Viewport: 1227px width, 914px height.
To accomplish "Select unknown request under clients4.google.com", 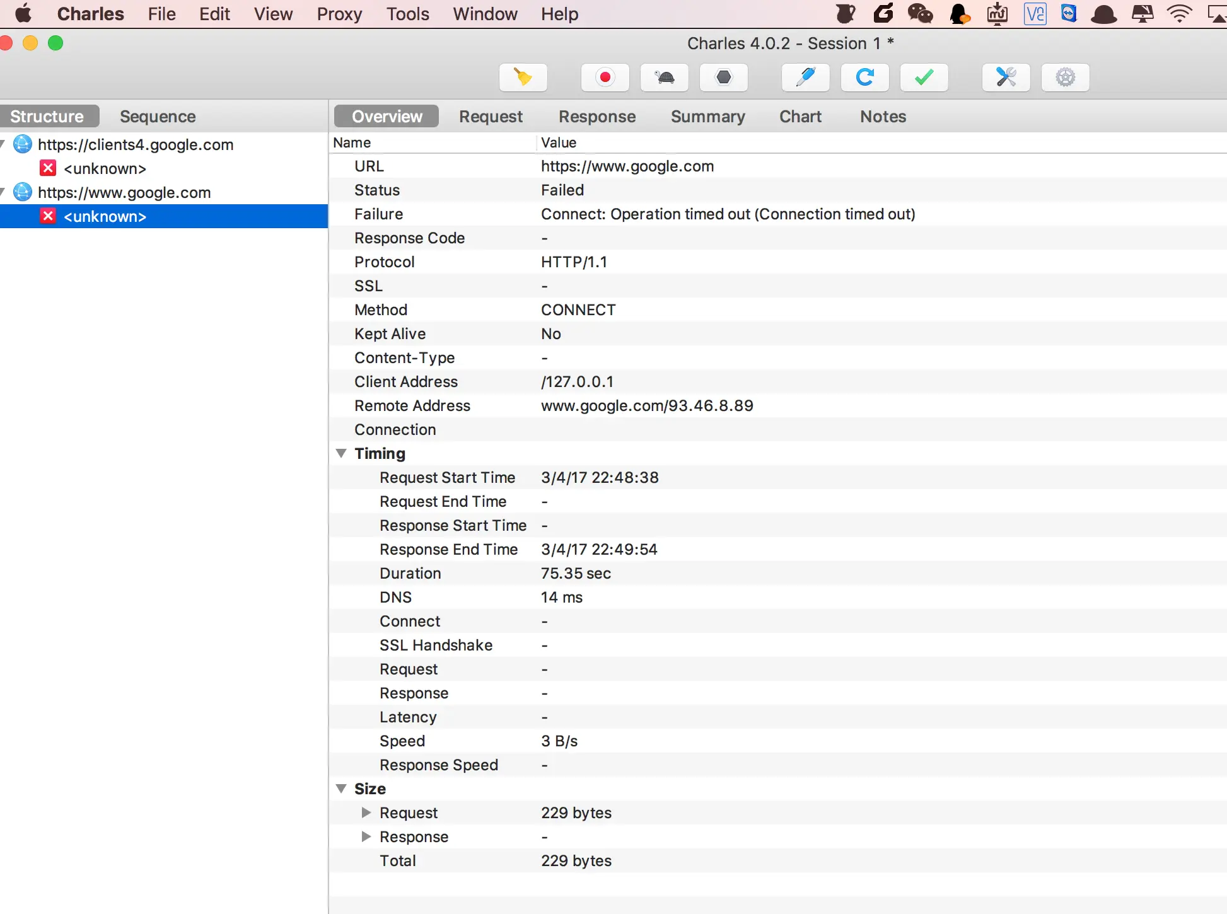I will click(105, 168).
